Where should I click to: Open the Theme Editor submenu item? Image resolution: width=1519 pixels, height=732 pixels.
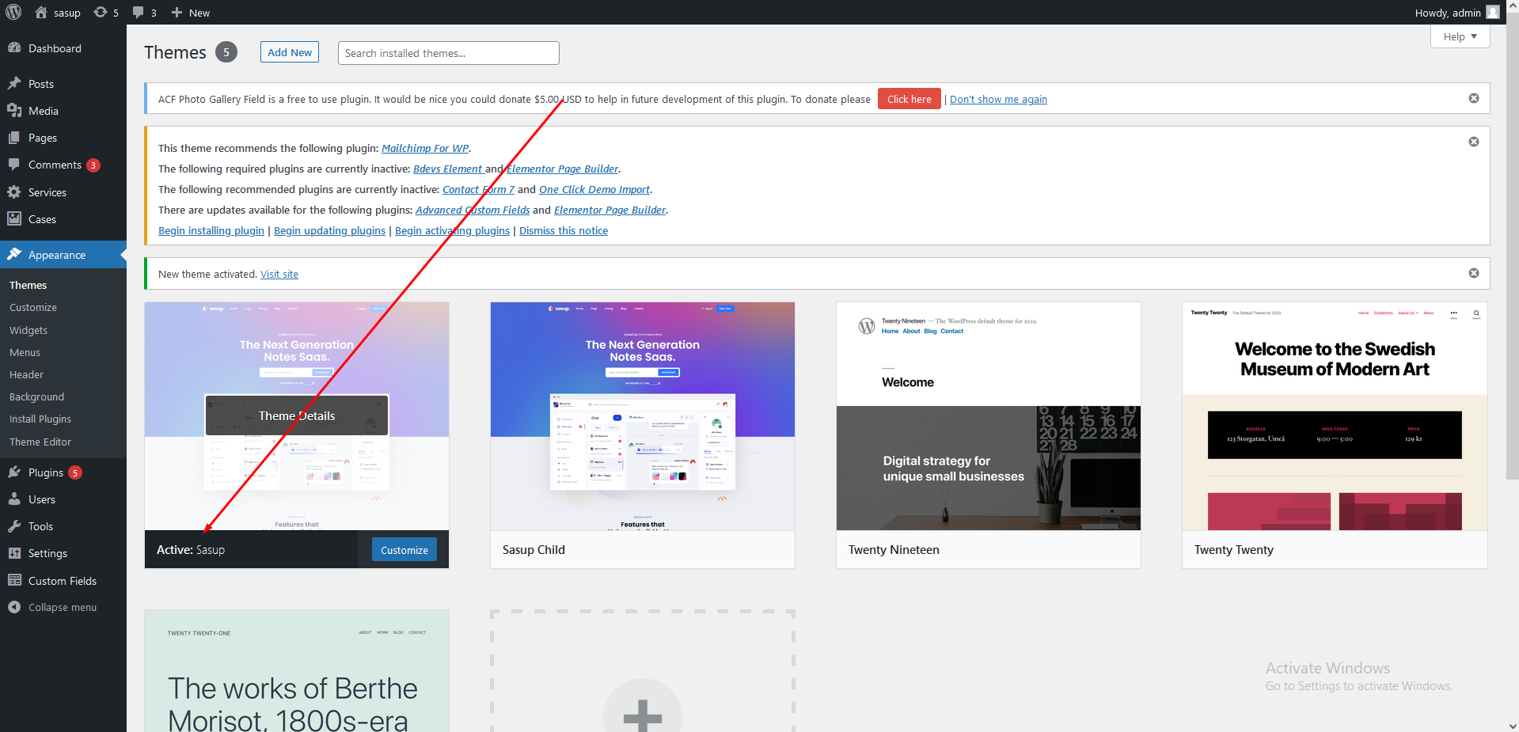pyautogui.click(x=40, y=442)
